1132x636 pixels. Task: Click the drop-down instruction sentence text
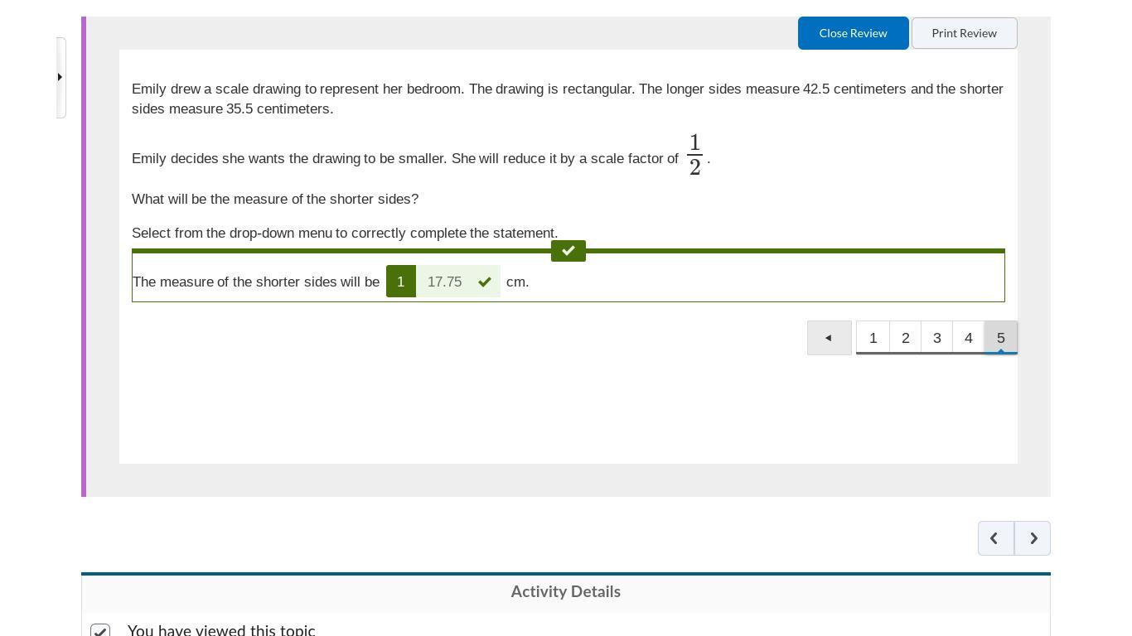click(345, 234)
